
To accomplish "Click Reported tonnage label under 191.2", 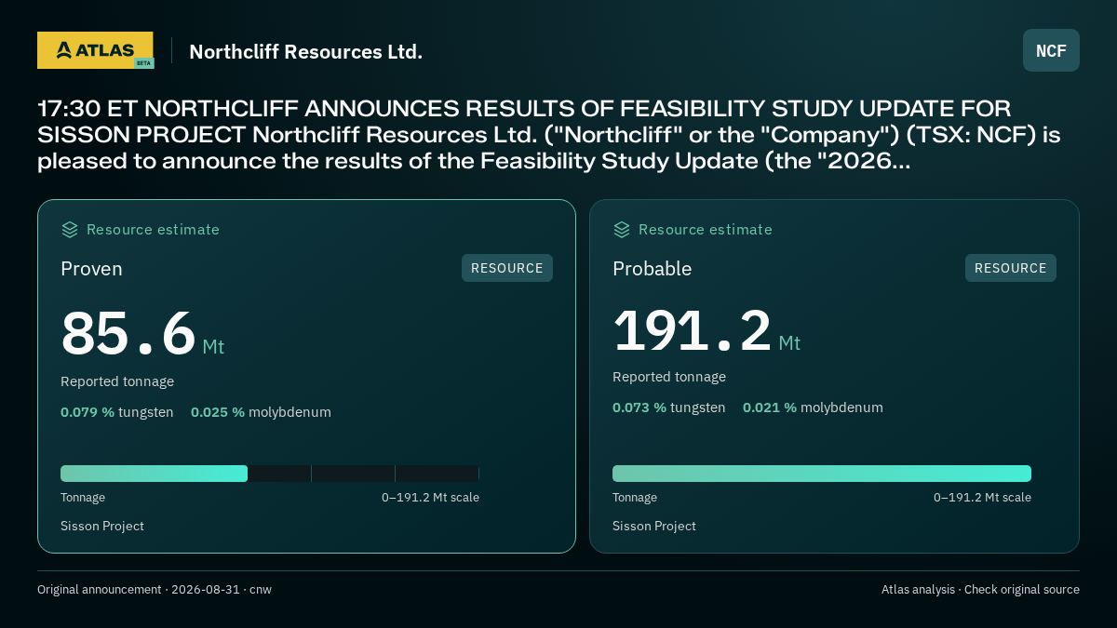I will (669, 377).
